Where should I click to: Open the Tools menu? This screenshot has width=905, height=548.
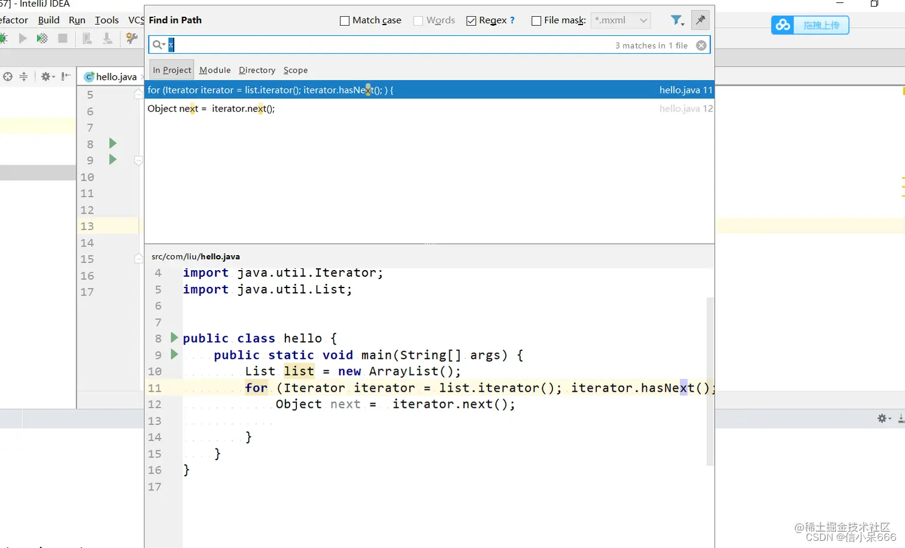107,20
